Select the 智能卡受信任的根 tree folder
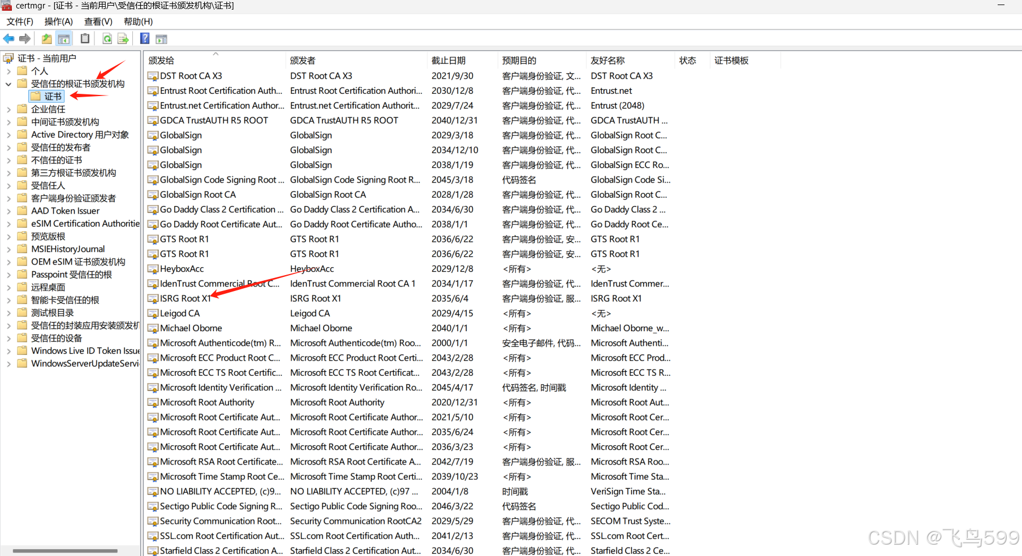Screen dimensions: 1022x556 pos(65,300)
